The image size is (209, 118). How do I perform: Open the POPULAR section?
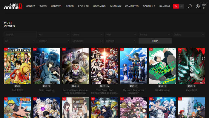coord(83,6)
